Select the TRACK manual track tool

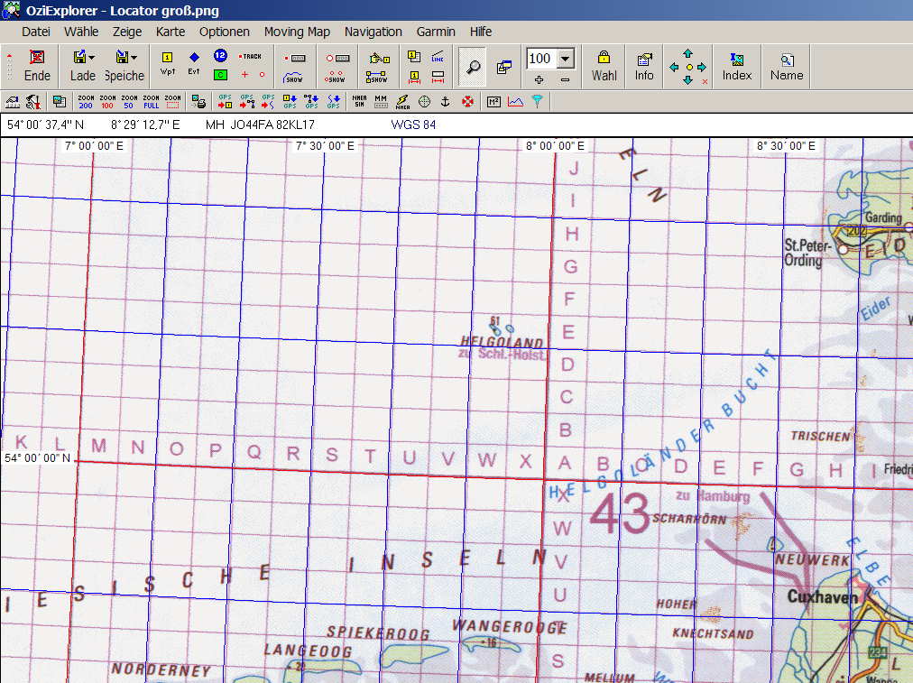pyautogui.click(x=251, y=57)
